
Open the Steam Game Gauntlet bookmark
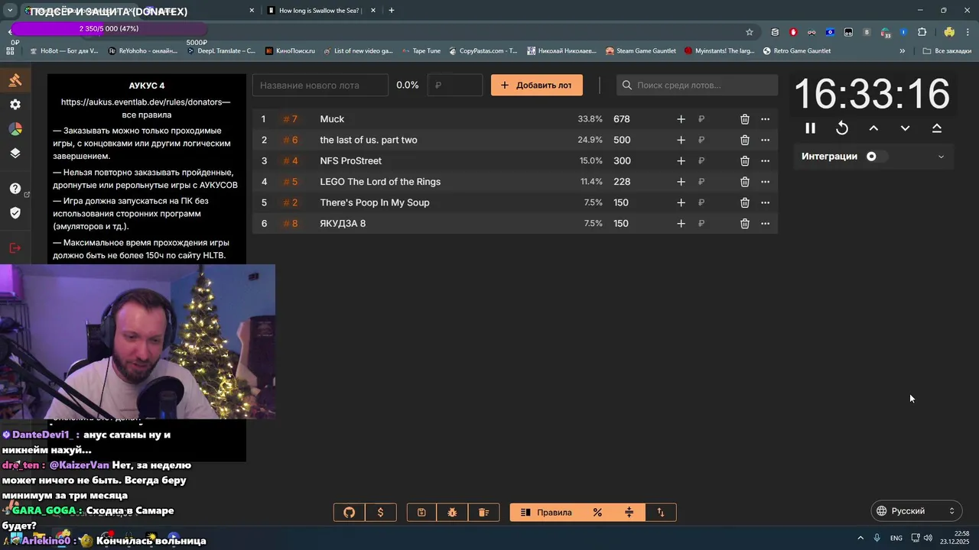pyautogui.click(x=641, y=51)
